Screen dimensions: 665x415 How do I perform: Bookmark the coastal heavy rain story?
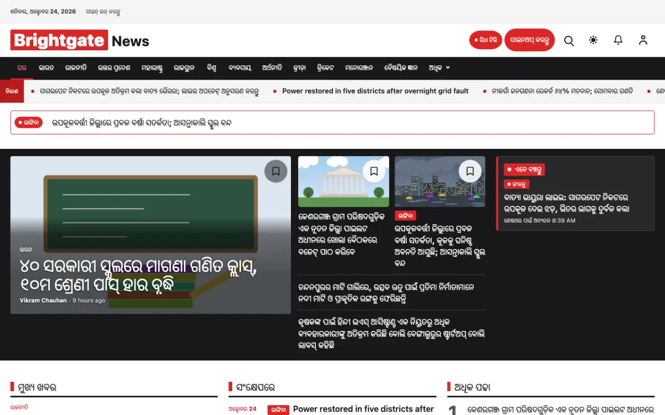pyautogui.click(x=470, y=171)
